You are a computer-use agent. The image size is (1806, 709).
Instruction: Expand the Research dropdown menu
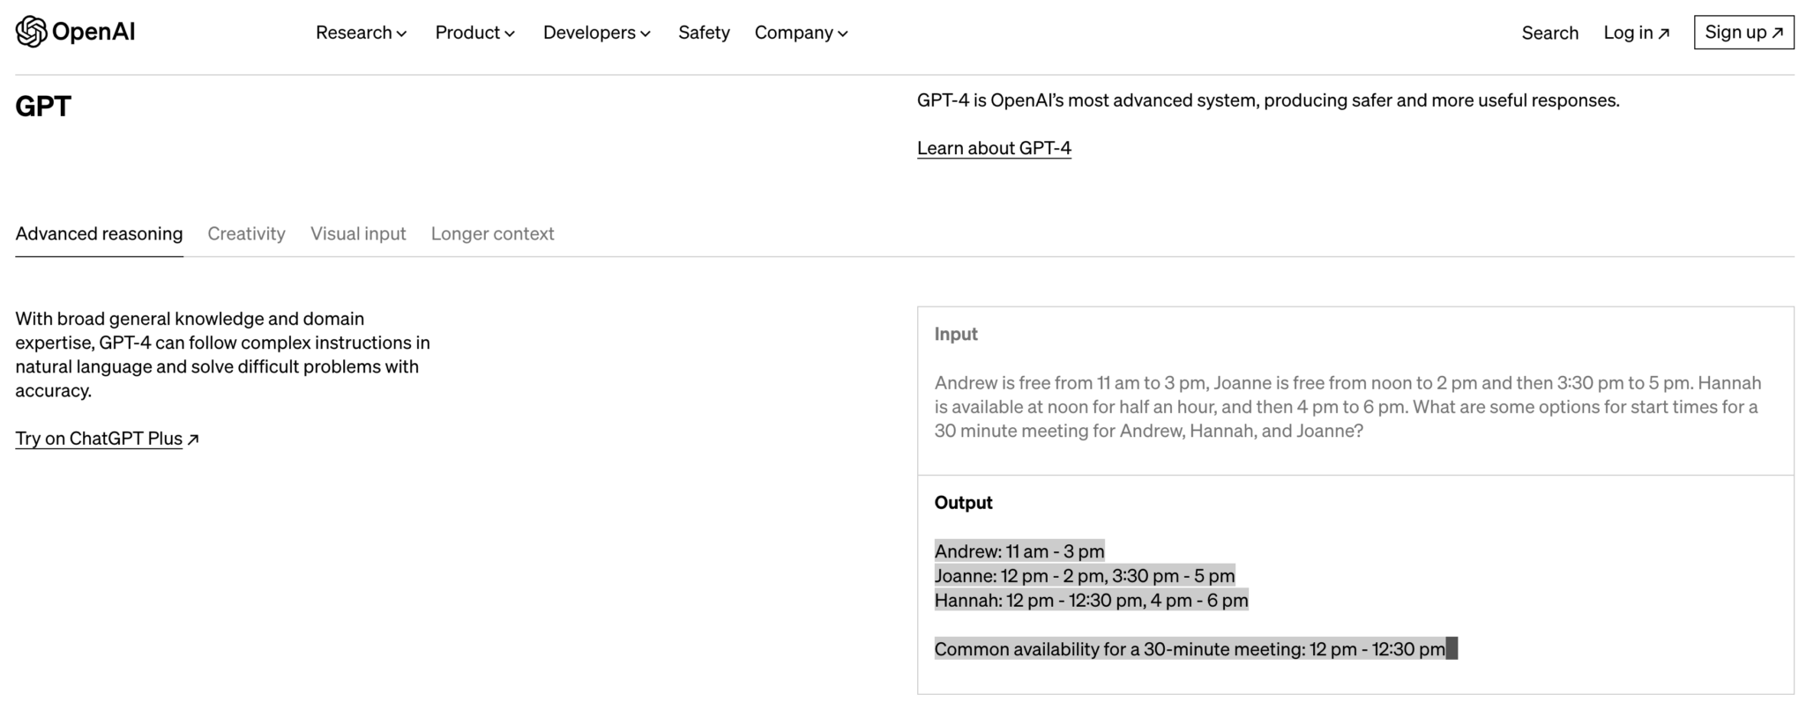coord(362,33)
